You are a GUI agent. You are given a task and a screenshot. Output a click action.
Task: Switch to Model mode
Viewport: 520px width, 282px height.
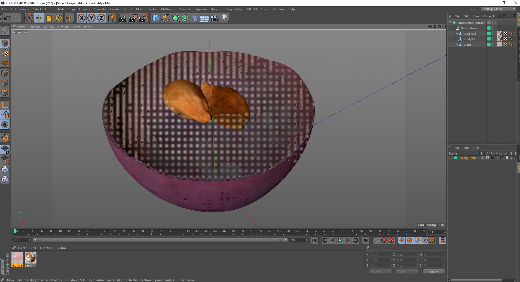pos(5,43)
